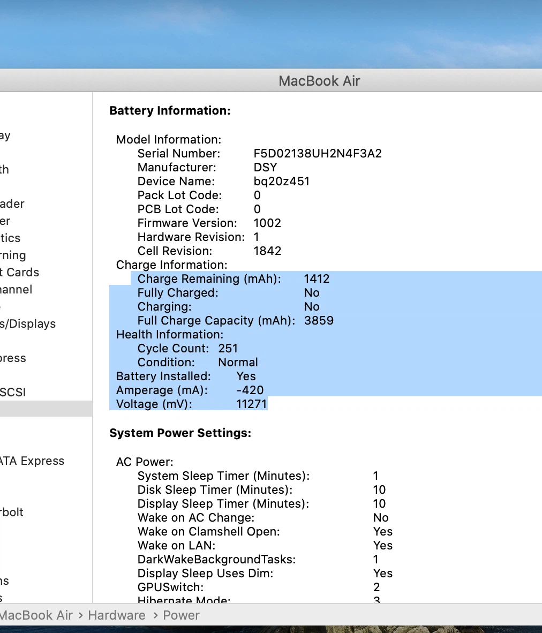The width and height of the screenshot is (542, 633).
Task: Select the battery serial number F5D02138UH2N4F3A2
Action: point(318,153)
